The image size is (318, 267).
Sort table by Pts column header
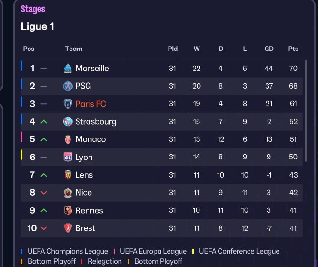point(293,49)
